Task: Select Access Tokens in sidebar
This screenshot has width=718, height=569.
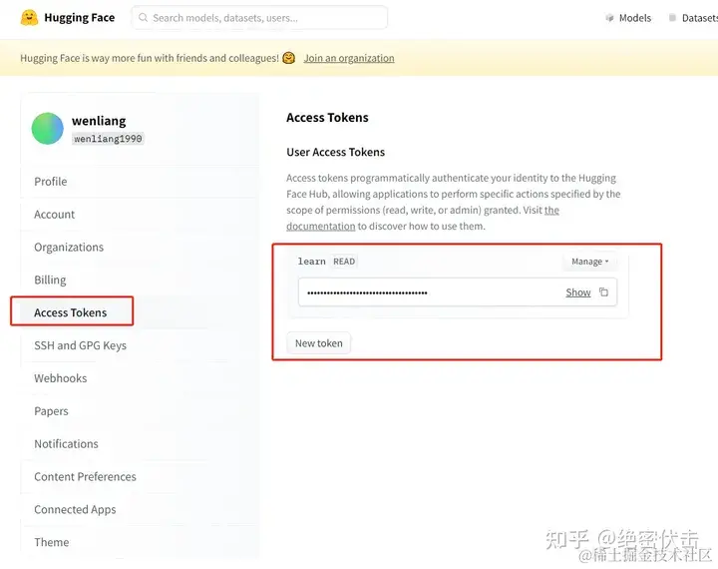Action: pyautogui.click(x=70, y=312)
